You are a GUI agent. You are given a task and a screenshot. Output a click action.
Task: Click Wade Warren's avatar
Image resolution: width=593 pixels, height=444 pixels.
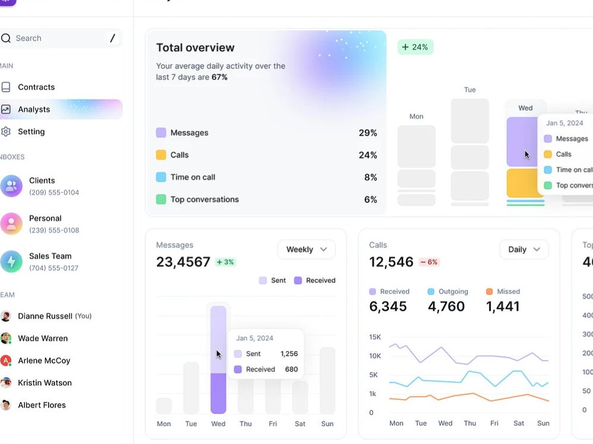point(6,338)
